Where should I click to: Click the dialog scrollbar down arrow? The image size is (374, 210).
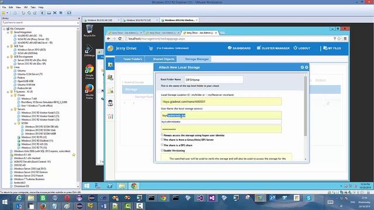pos(305,159)
